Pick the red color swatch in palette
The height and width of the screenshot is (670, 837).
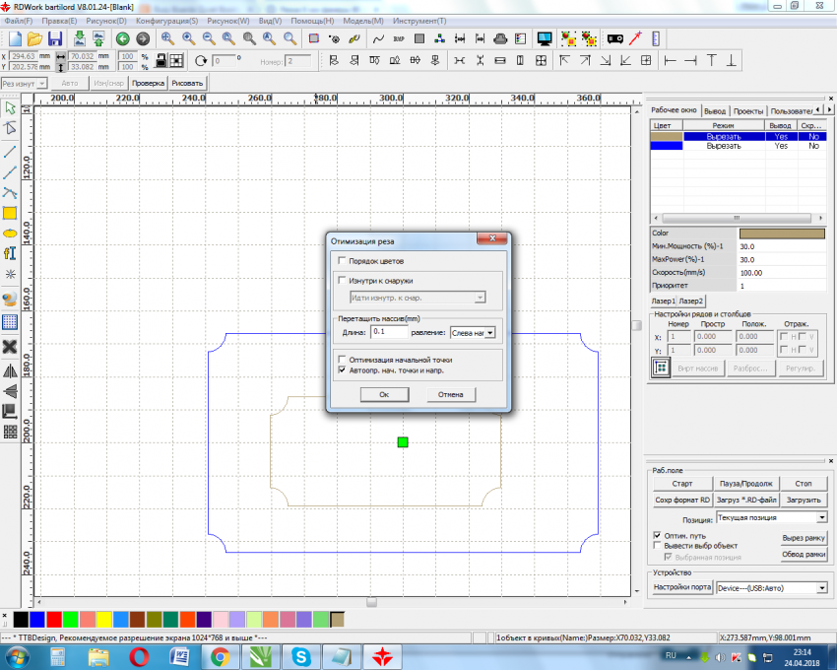click(x=53, y=619)
